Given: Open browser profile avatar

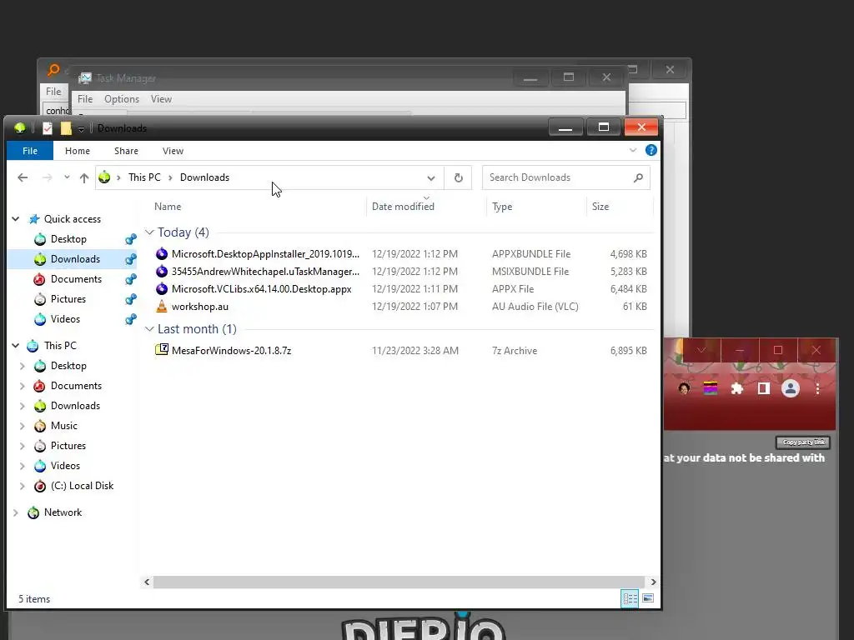Looking at the screenshot, I should [x=791, y=388].
